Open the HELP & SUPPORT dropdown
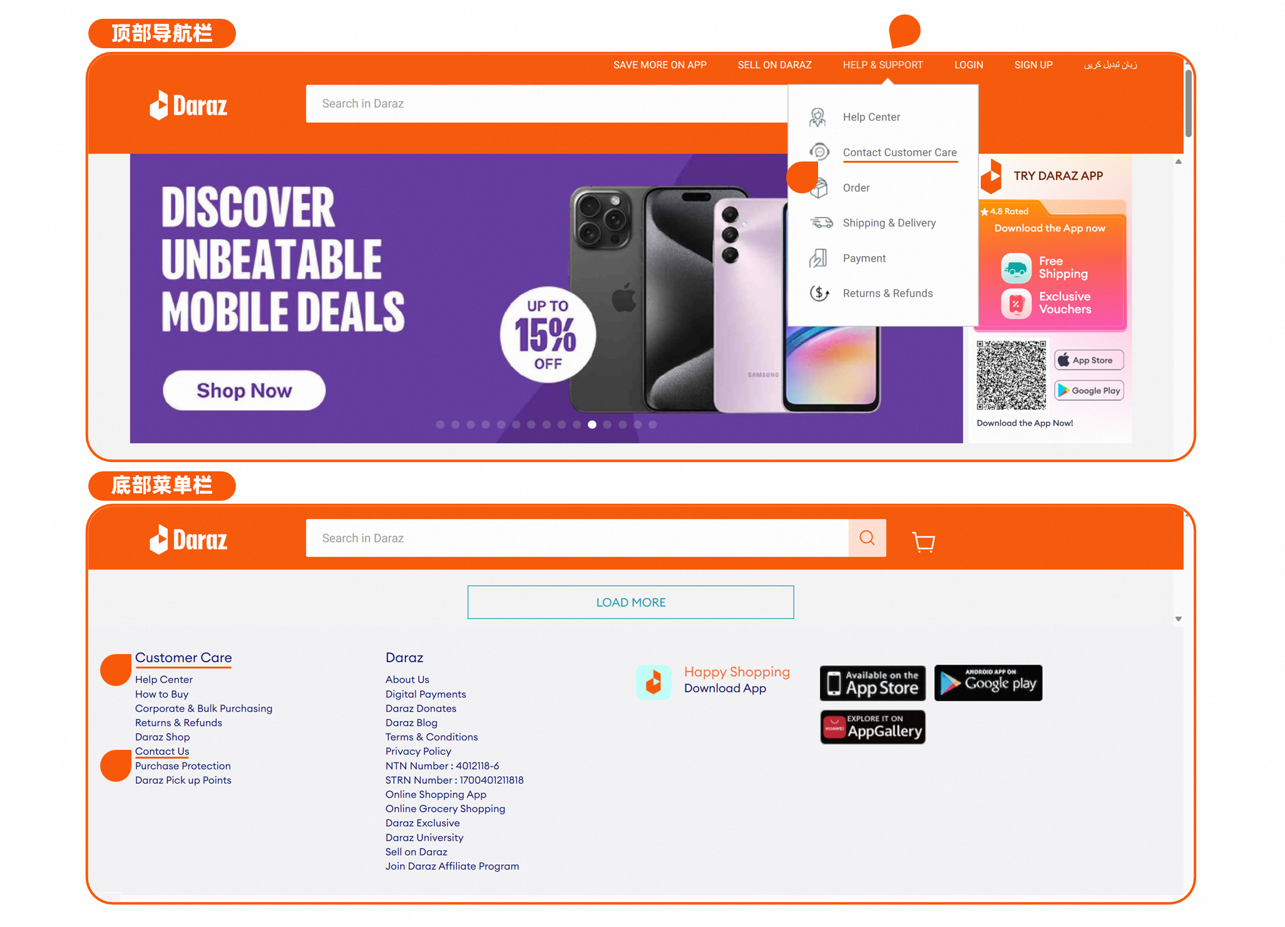The height and width of the screenshot is (927, 1285). coord(883,65)
